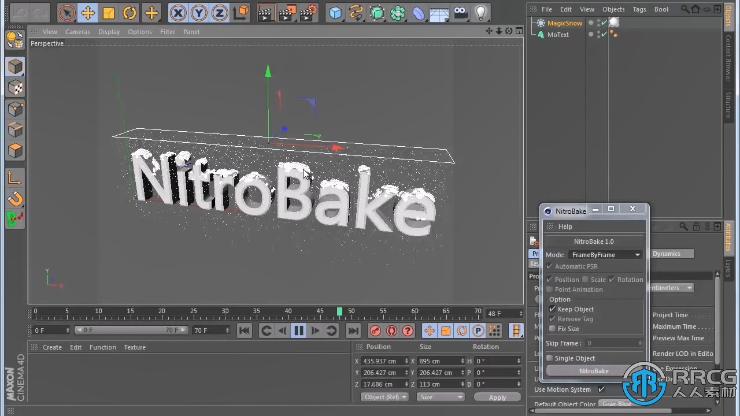Select the MoText object
This screenshot has width=740, height=416.
558,35
